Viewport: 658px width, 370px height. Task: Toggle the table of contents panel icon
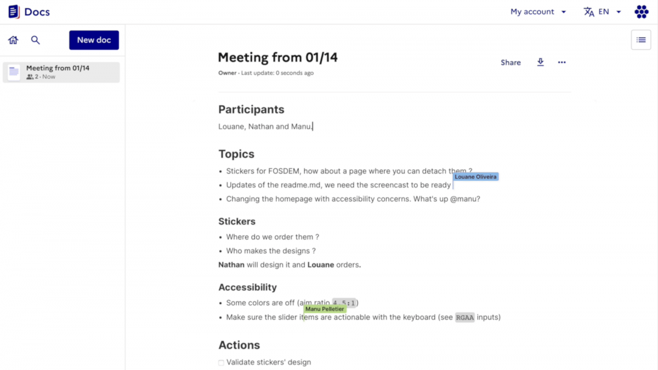click(x=640, y=40)
